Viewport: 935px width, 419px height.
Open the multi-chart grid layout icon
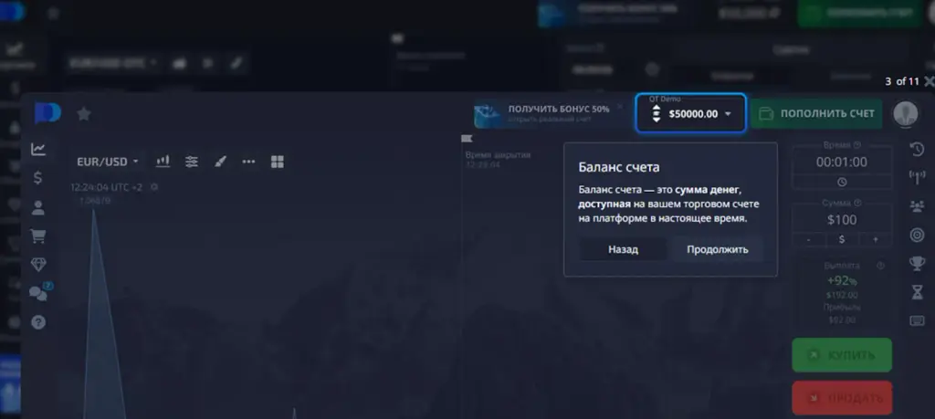(x=278, y=162)
